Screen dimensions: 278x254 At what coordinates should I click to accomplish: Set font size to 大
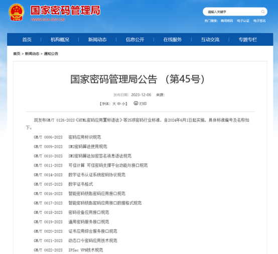click(x=114, y=104)
